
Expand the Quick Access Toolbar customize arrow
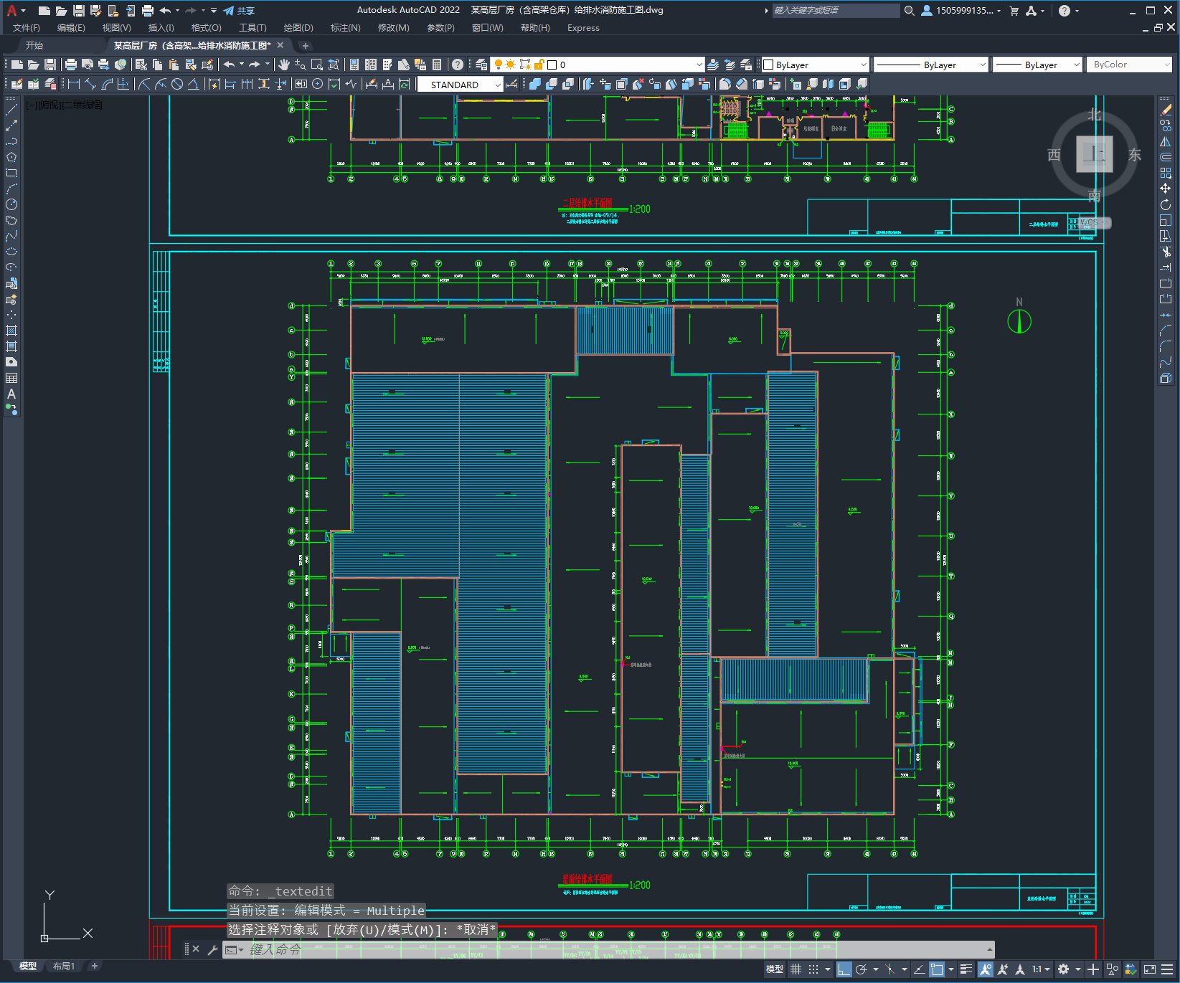[214, 11]
